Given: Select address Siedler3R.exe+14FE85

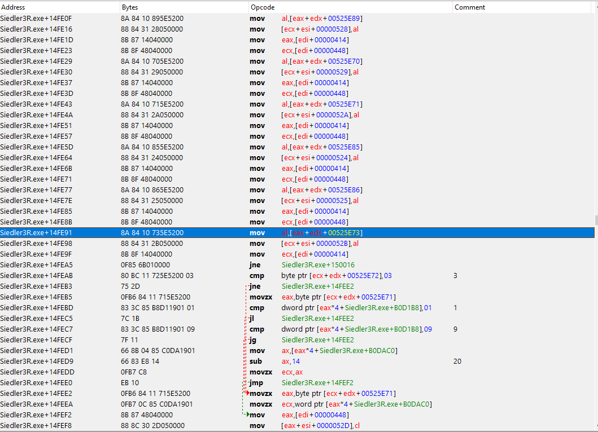Looking at the screenshot, I should [x=36, y=211].
